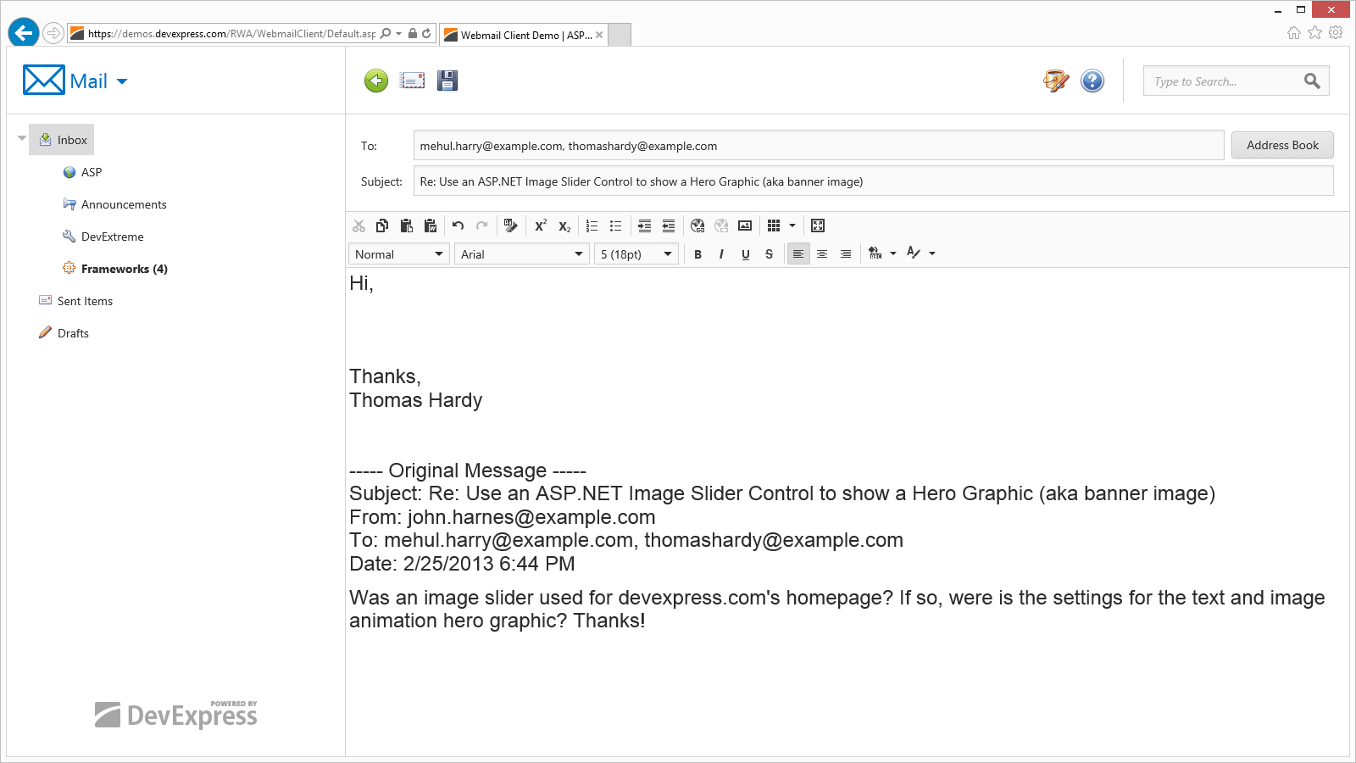Apply background color swatch button
Image resolution: width=1356 pixels, height=763 pixels.
[x=875, y=253]
